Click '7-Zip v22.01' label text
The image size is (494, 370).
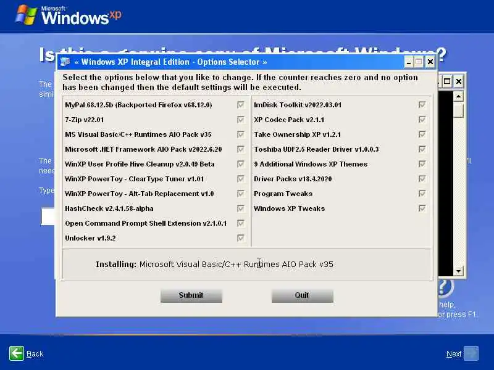coord(84,120)
